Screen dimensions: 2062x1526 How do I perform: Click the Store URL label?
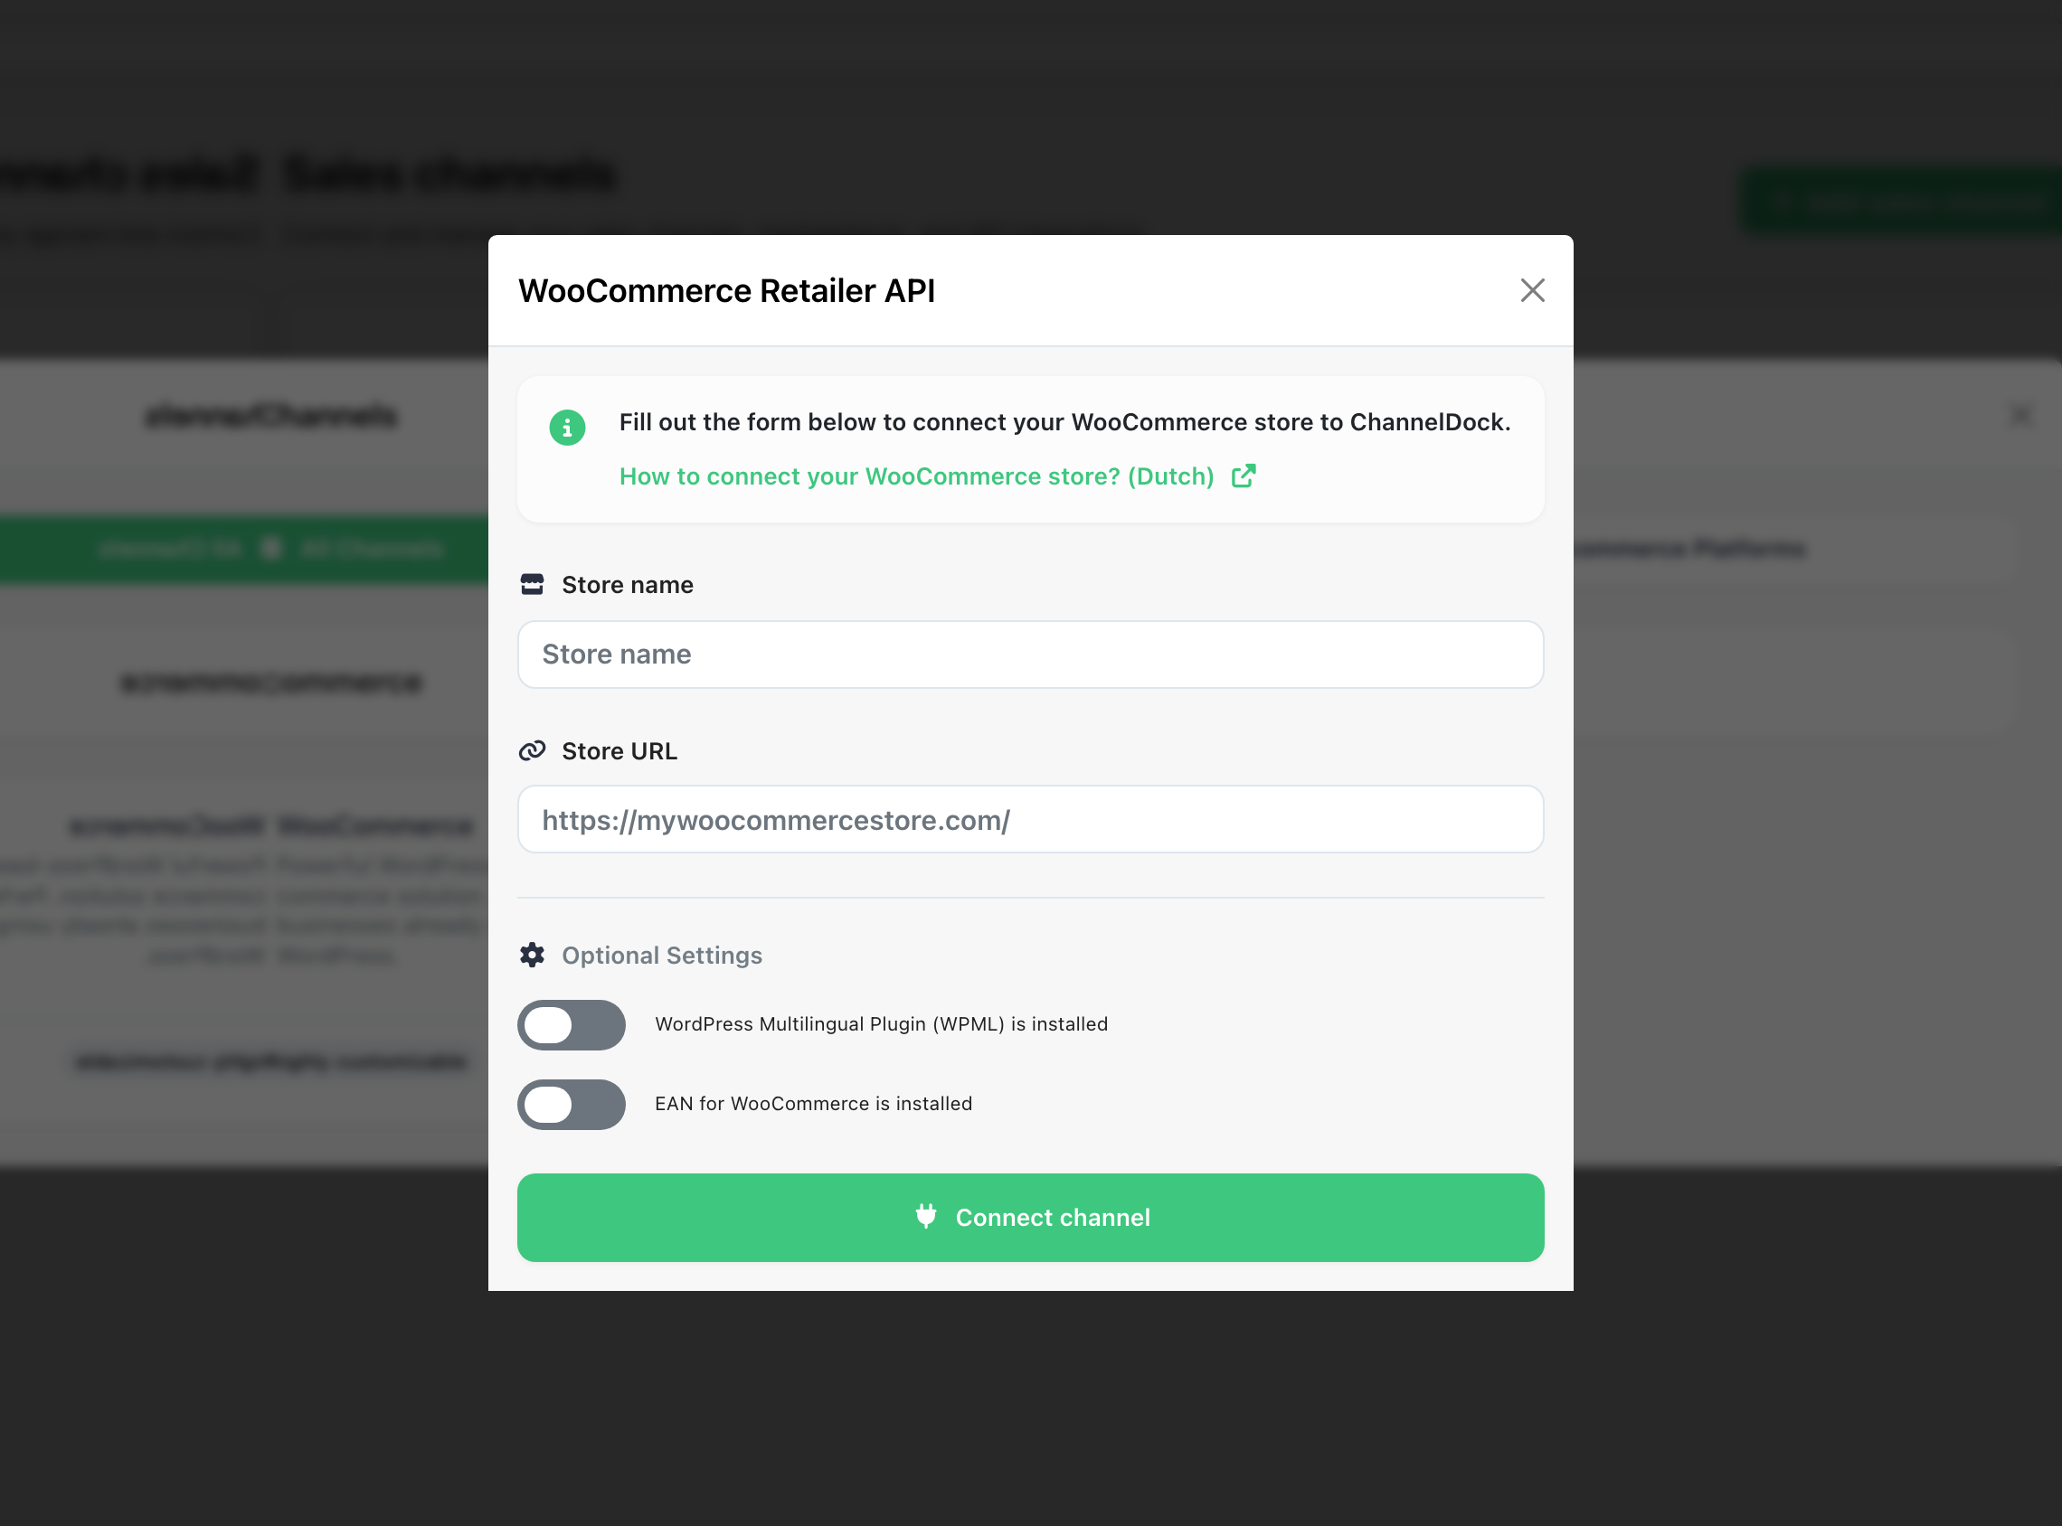click(619, 750)
